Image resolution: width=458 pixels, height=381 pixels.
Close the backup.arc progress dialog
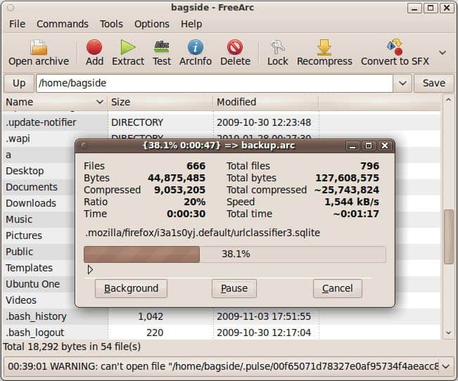pyautogui.click(x=385, y=146)
